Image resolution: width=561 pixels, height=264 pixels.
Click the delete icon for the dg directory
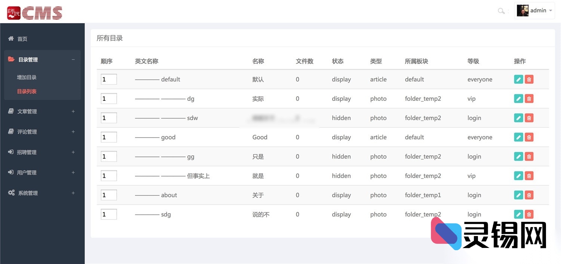pyautogui.click(x=529, y=99)
